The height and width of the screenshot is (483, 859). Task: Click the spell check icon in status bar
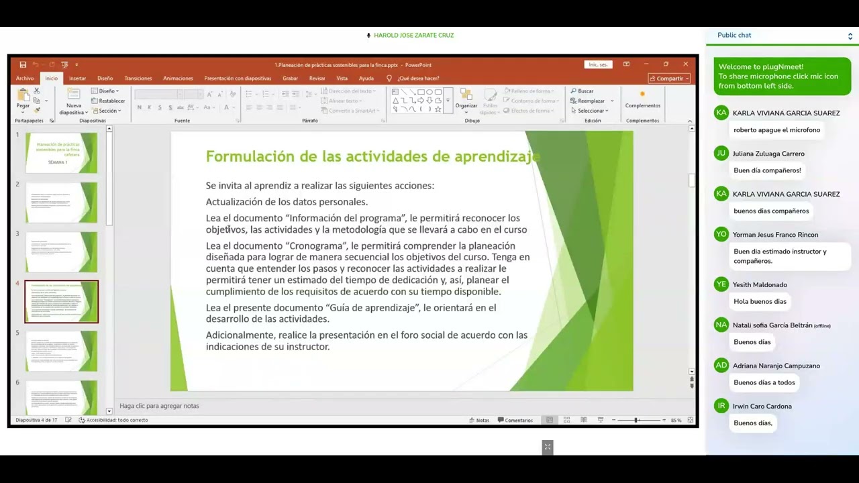click(68, 420)
